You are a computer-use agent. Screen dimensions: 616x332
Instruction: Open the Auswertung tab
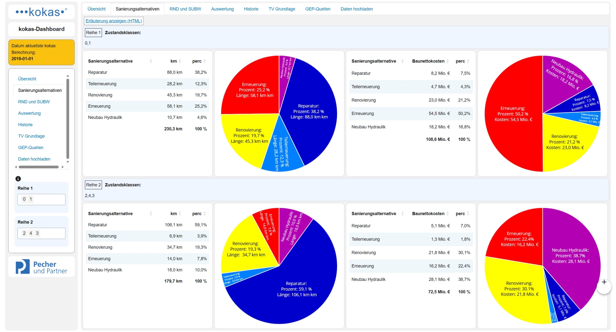point(222,9)
